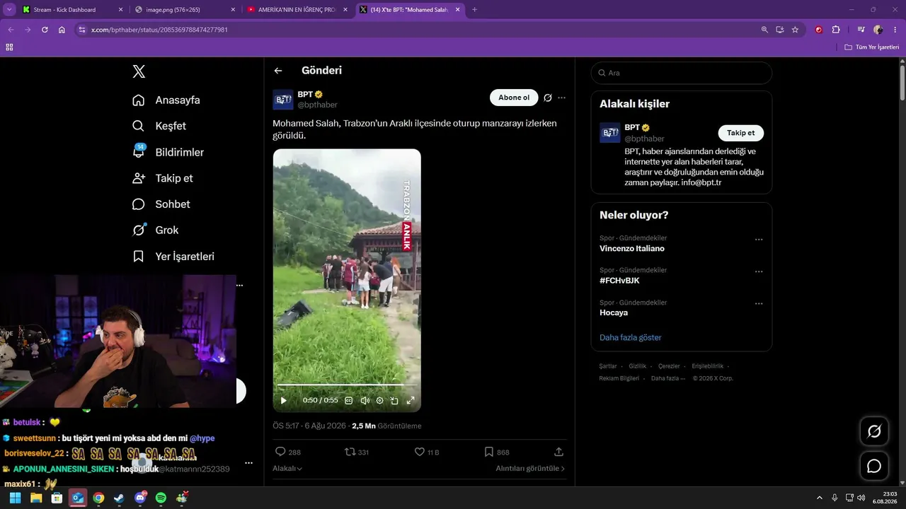The width and height of the screenshot is (906, 509).
Task: Bookmark this page with star icon
Action: (795, 30)
